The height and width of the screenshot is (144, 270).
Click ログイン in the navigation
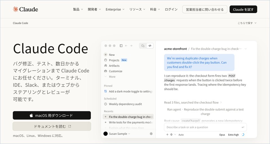(171, 9)
